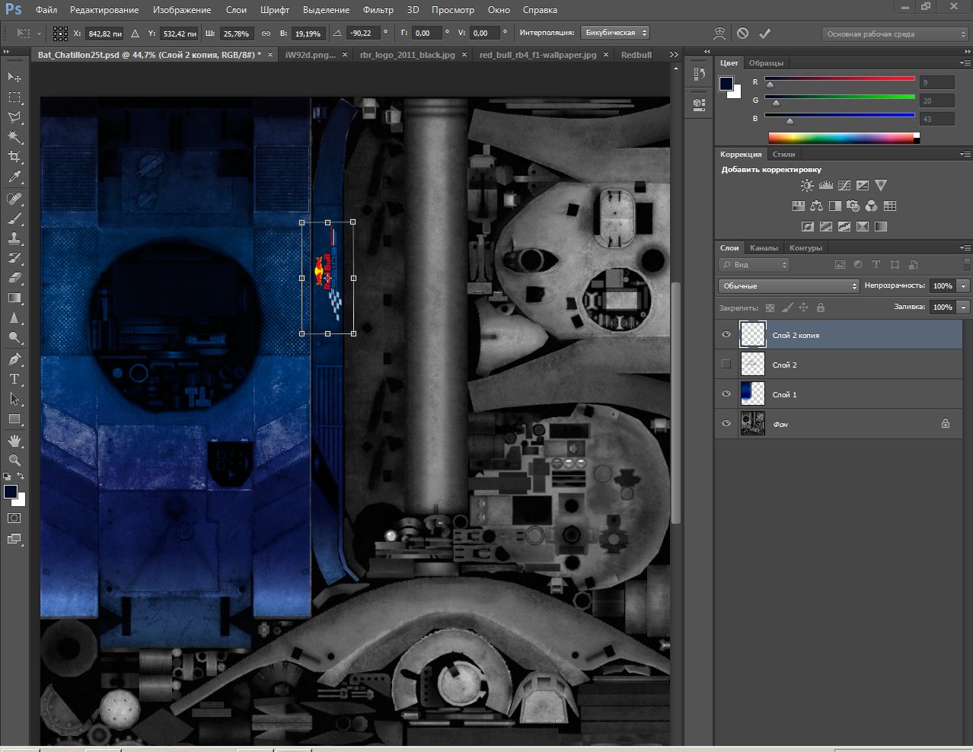Show the hidden 'Слой 2' layer

click(x=726, y=365)
